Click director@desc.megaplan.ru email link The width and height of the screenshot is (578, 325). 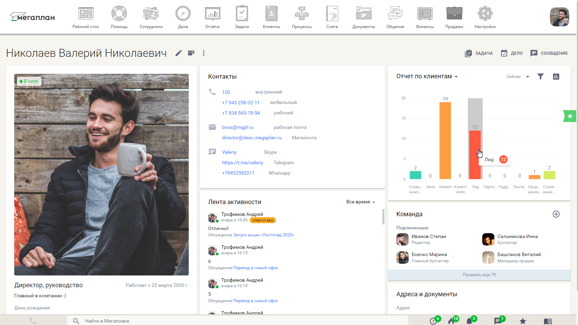click(x=252, y=138)
